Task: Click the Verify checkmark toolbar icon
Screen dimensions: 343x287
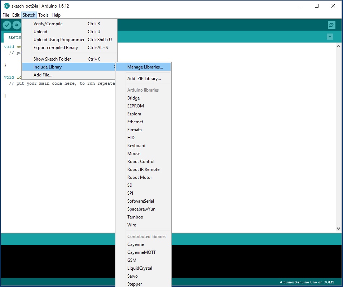Action: coord(7,25)
